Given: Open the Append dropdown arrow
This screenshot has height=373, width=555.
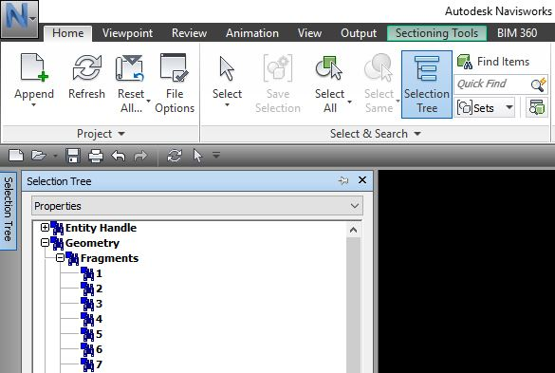Looking at the screenshot, I should (34, 104).
